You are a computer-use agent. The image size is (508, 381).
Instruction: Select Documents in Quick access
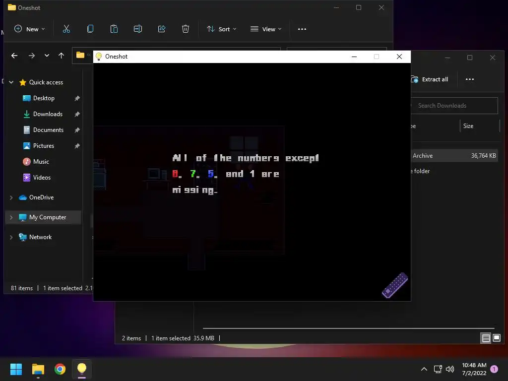pos(48,130)
